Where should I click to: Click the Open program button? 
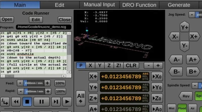[7, 20]
